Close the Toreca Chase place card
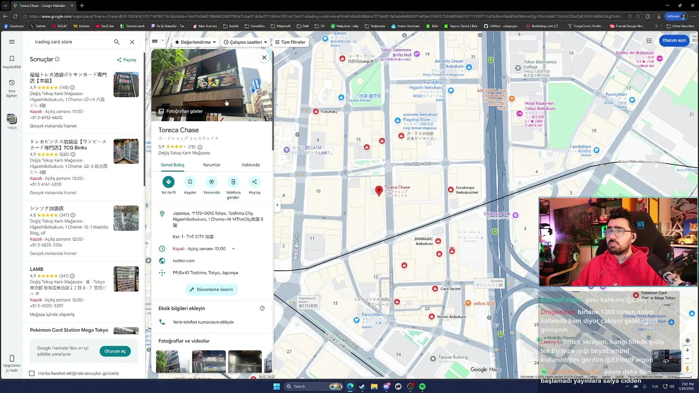This screenshot has width=699, height=393. (264, 57)
